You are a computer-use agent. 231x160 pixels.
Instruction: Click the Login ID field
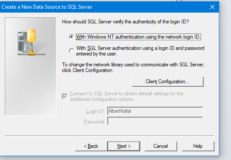click(155, 111)
